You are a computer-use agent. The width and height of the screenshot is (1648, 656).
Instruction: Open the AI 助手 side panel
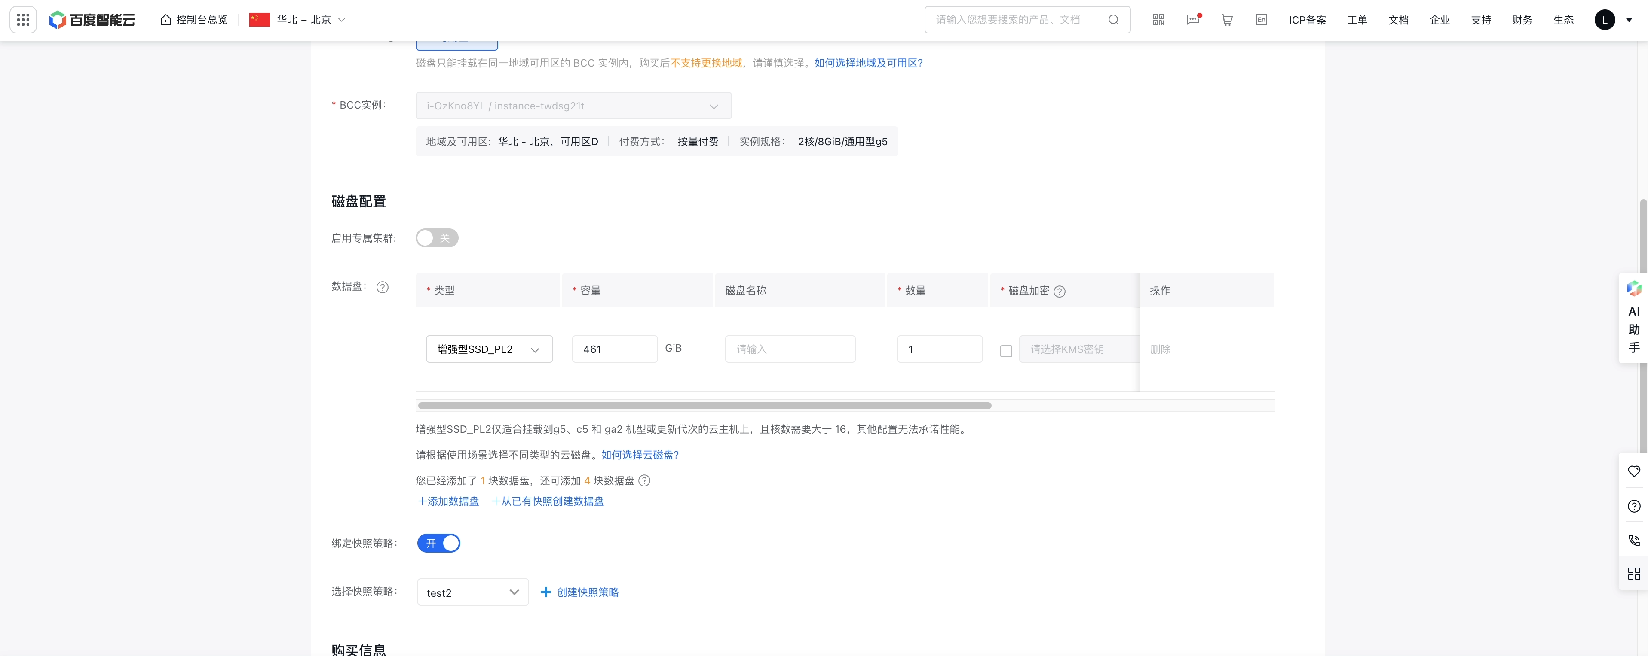[x=1633, y=318]
